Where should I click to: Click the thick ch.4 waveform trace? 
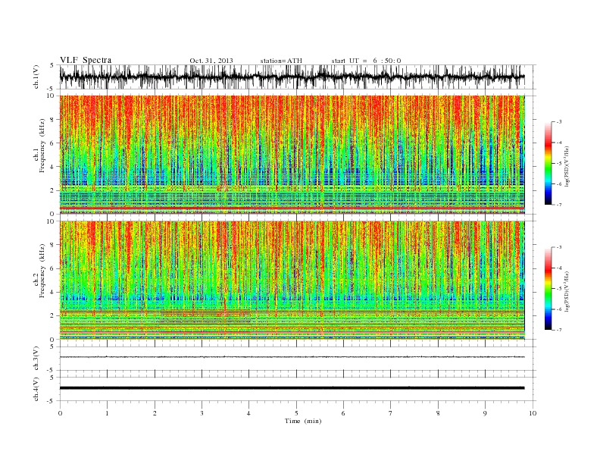pos(292,388)
